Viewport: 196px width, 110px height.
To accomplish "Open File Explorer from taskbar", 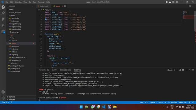I will click(115, 107).
